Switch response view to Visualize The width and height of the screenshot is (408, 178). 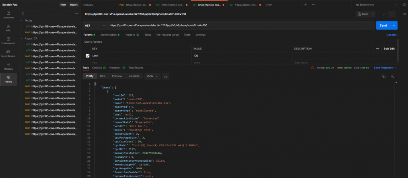134,76
